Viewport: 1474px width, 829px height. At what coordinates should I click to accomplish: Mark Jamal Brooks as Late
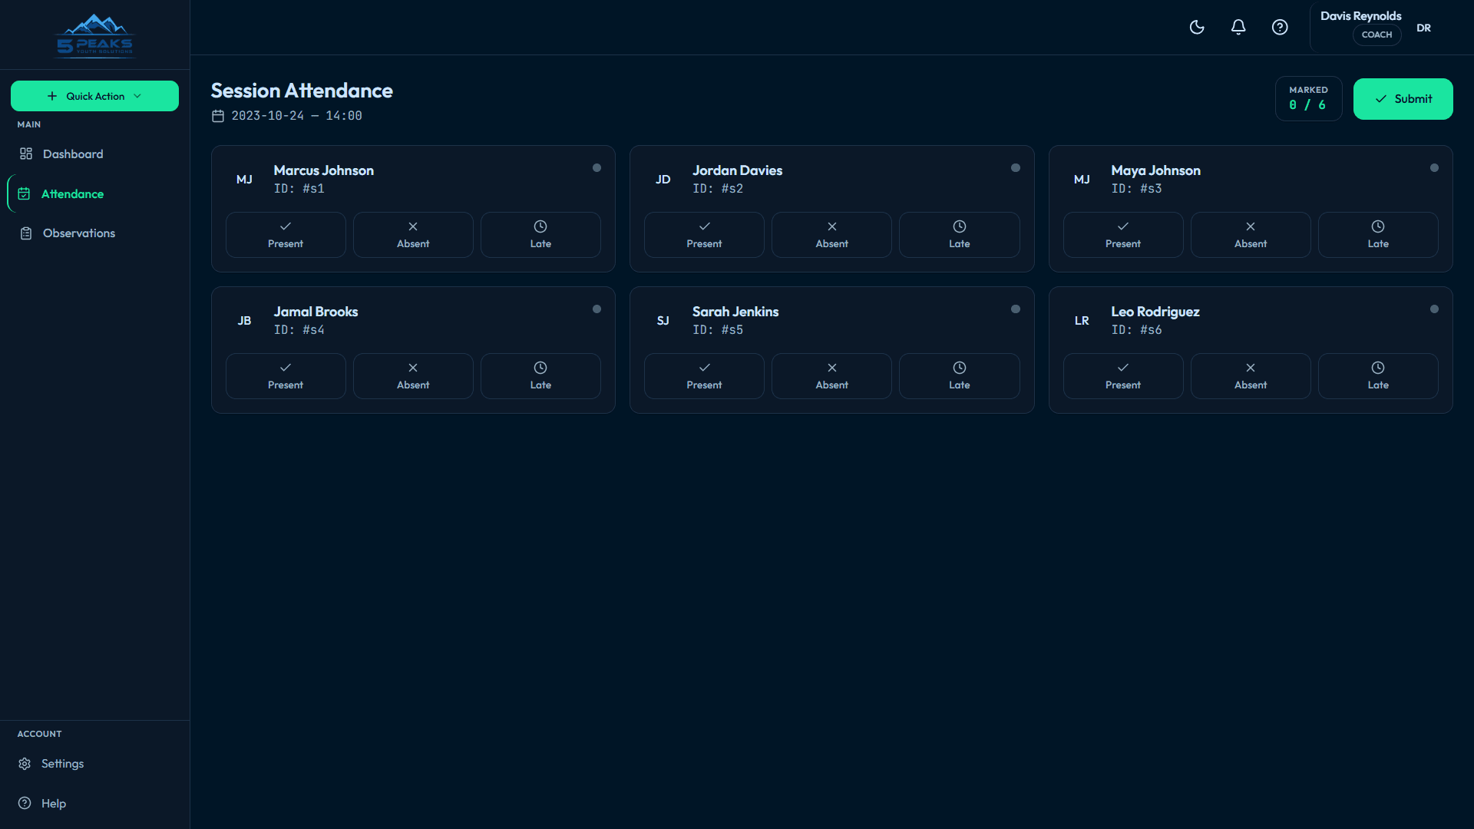[540, 376]
